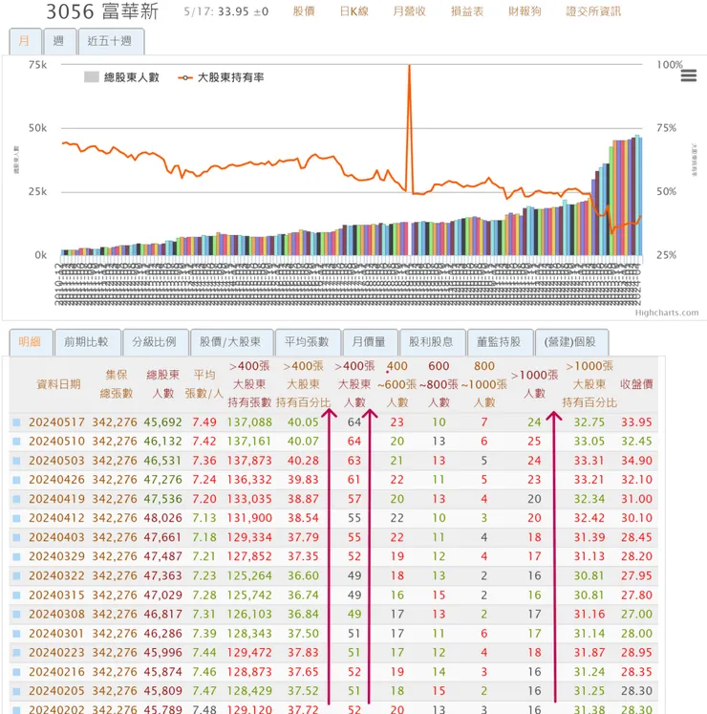Click the date cell 20240329

pyautogui.click(x=56, y=556)
